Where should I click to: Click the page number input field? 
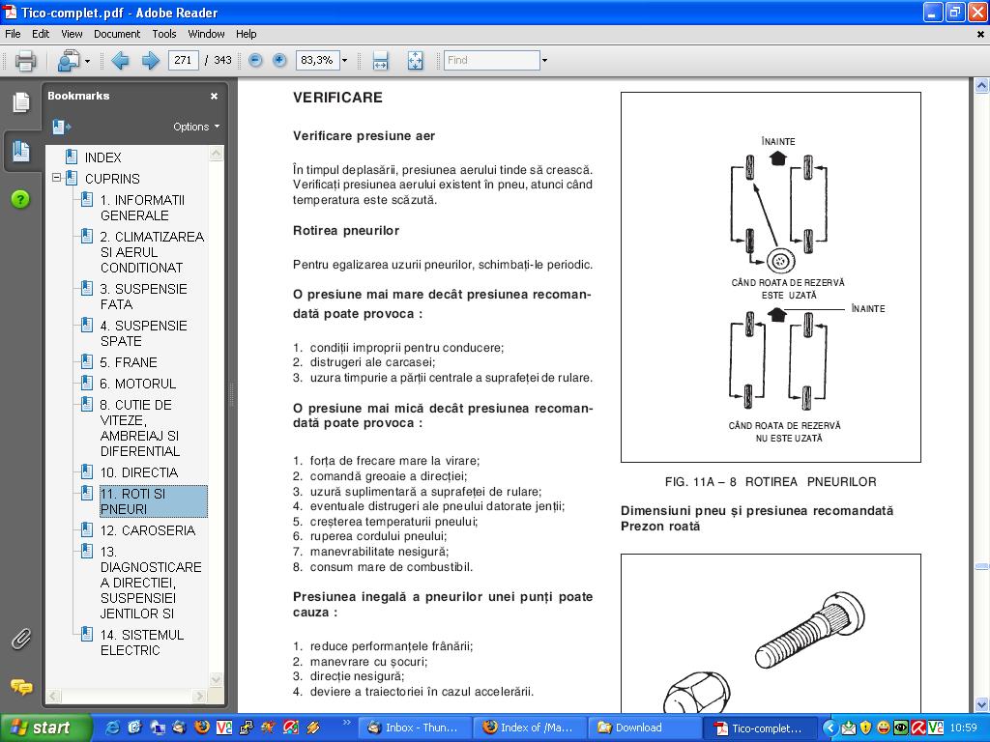coord(183,60)
